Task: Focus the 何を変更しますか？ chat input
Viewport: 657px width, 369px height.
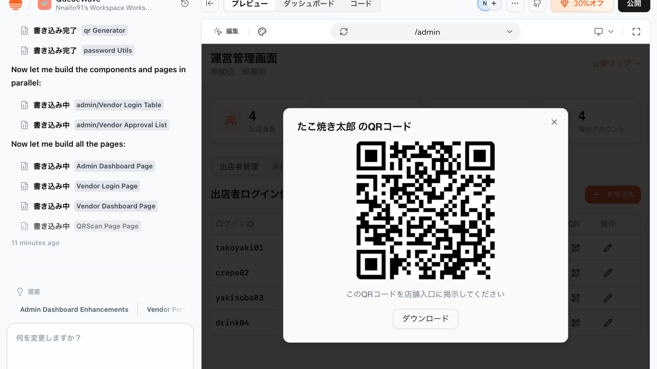Action: click(100, 346)
